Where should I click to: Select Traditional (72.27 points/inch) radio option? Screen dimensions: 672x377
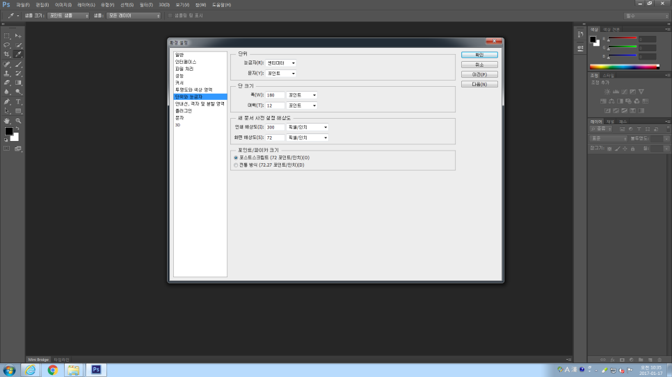pos(236,165)
